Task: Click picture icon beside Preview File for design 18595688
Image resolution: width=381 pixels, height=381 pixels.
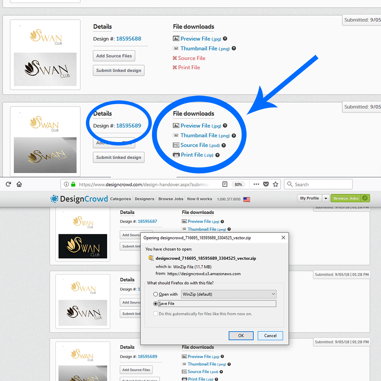Action: 176,39
